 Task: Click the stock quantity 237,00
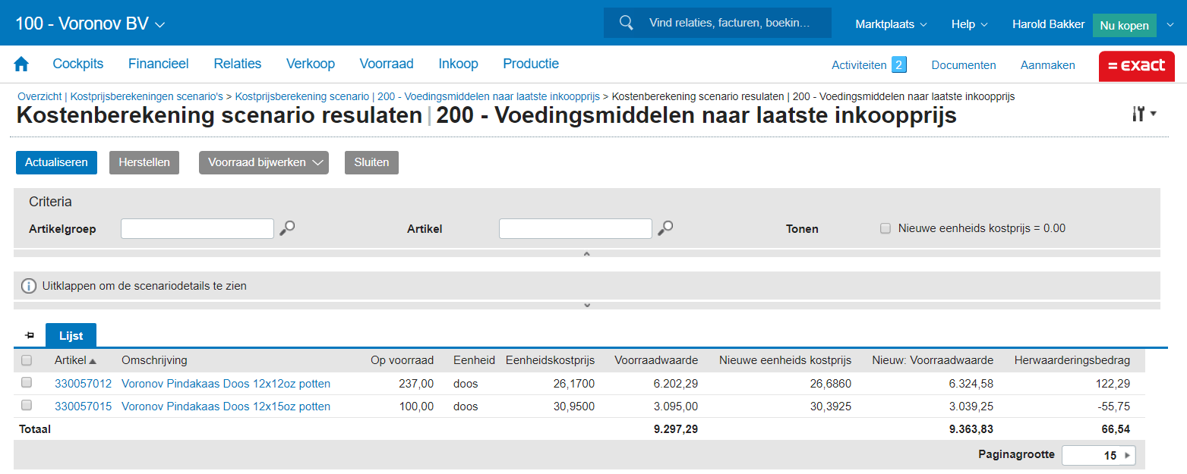point(416,384)
